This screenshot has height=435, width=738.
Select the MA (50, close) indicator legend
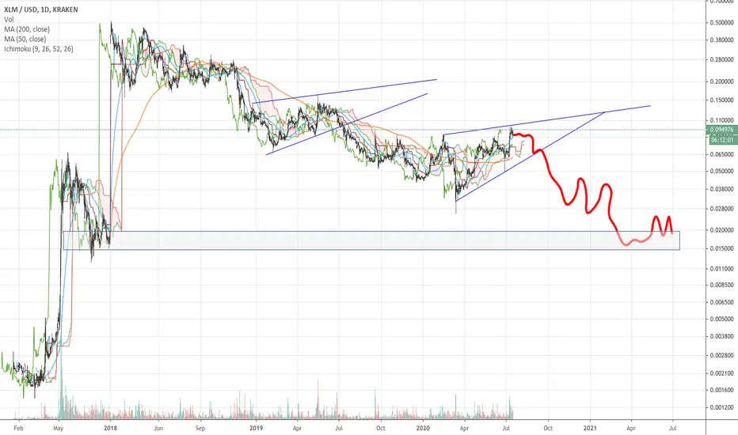[x=25, y=39]
